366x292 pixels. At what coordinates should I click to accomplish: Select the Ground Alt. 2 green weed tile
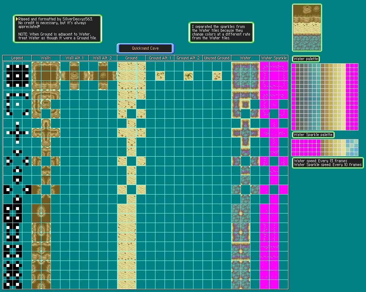pos(189,76)
